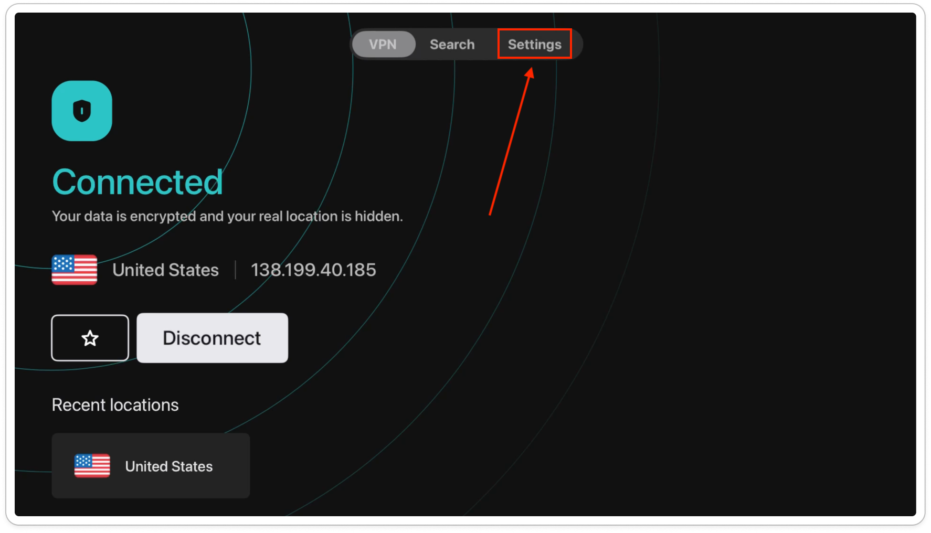The height and width of the screenshot is (533, 931).
Task: Click the US flag beside the IP address
Action: (x=75, y=270)
